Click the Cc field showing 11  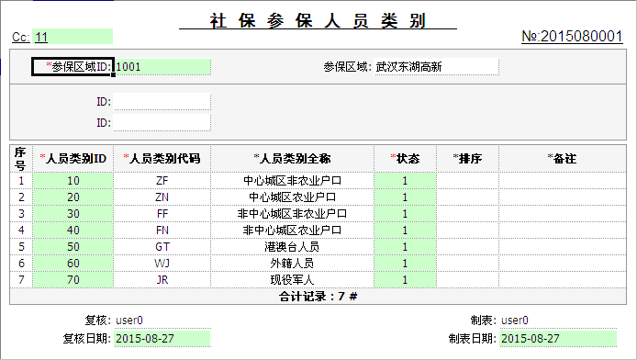73,37
